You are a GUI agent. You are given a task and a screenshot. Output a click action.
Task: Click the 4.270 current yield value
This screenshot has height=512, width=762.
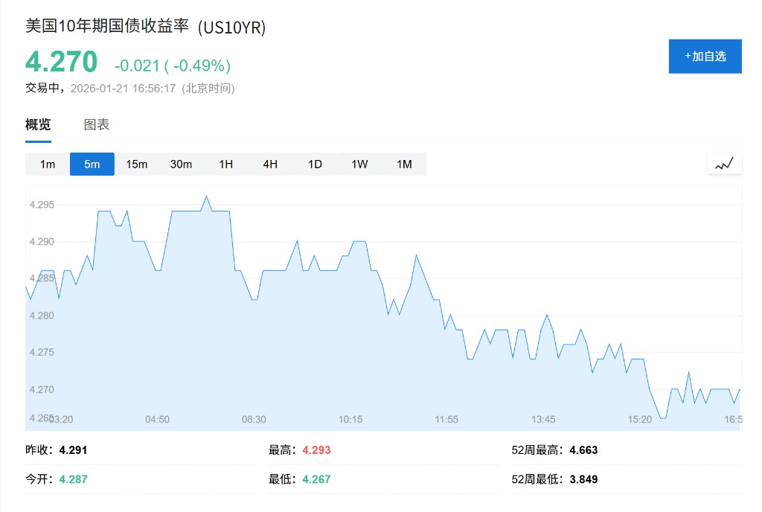[x=62, y=61]
